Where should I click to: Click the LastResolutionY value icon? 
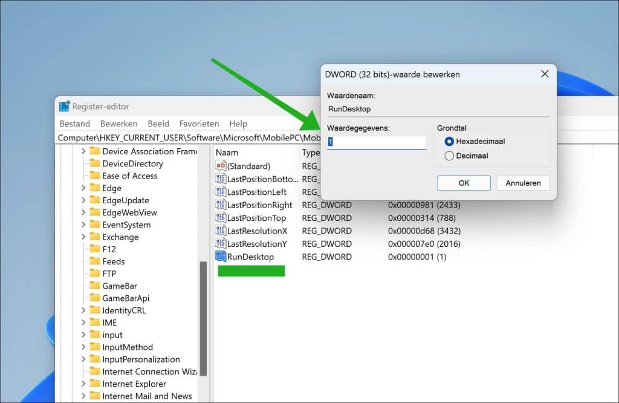(220, 244)
